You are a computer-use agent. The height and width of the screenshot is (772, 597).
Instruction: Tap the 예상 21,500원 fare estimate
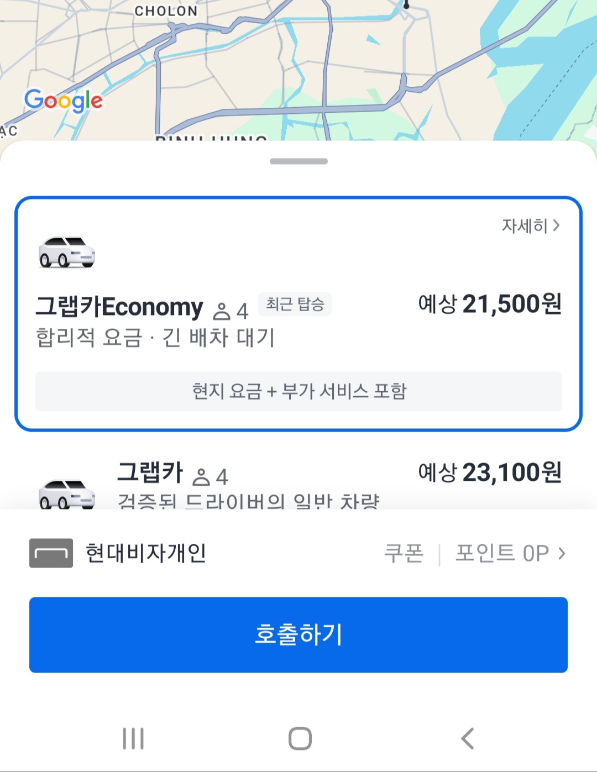click(x=490, y=304)
